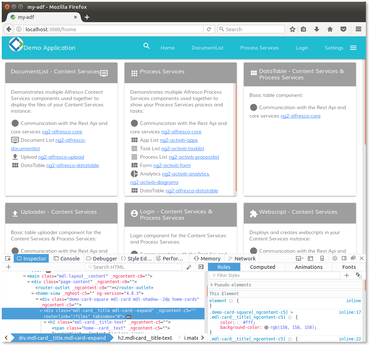Go to Login in the app navigation

[302, 48]
